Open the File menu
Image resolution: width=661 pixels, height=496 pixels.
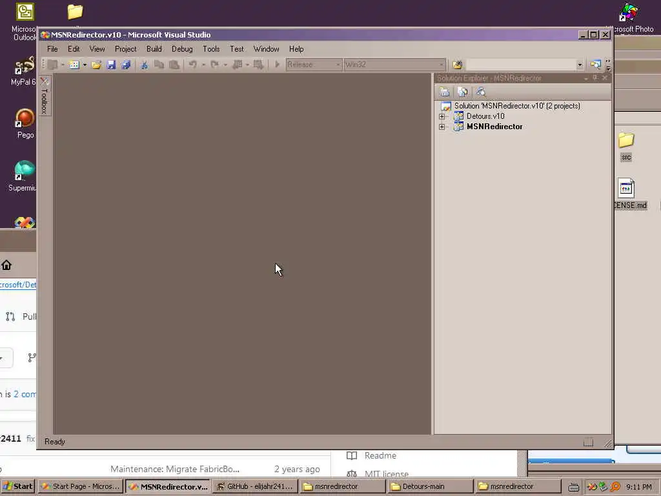click(52, 49)
